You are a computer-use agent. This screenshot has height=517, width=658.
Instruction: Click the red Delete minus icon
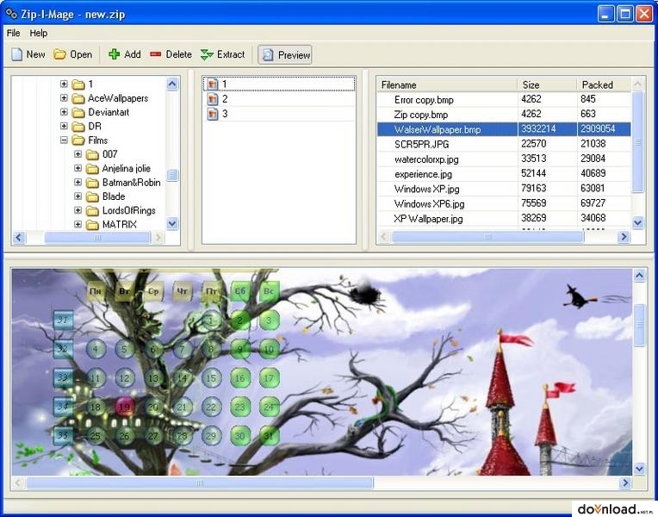click(x=156, y=54)
